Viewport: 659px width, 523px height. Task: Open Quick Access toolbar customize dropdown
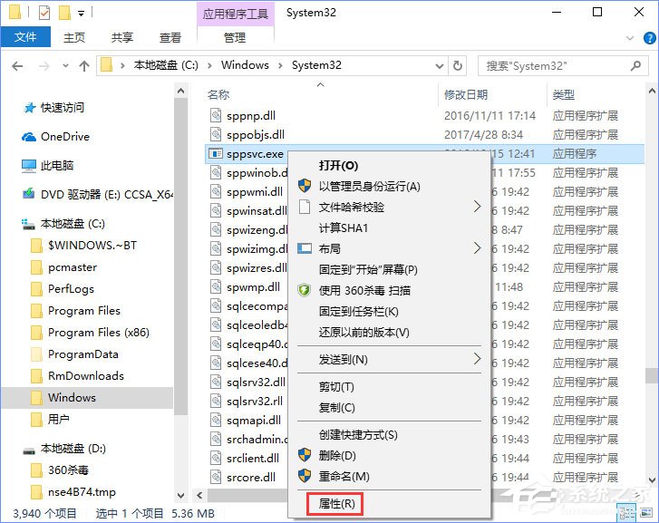[81, 14]
